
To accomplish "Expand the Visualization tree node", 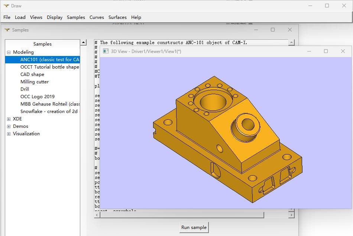I will (9, 134).
